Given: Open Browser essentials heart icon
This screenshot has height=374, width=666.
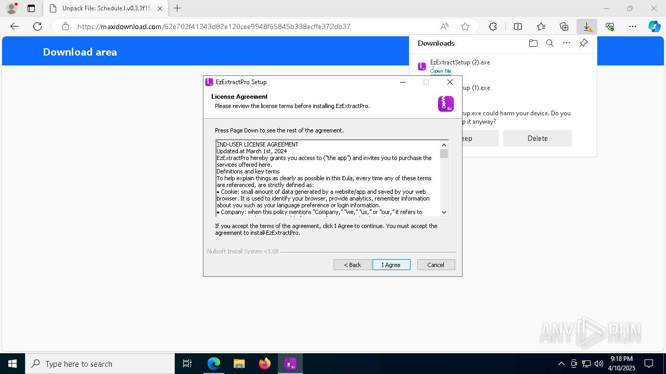Looking at the screenshot, I should pyautogui.click(x=610, y=26).
